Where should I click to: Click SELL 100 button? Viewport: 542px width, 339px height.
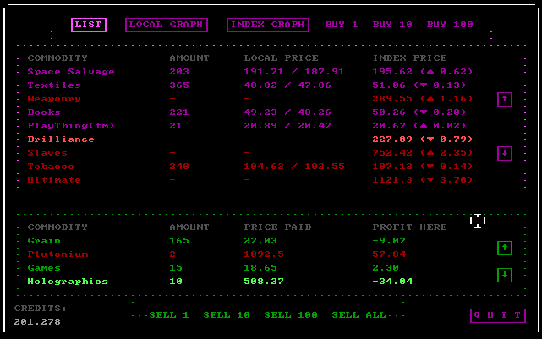click(x=290, y=315)
